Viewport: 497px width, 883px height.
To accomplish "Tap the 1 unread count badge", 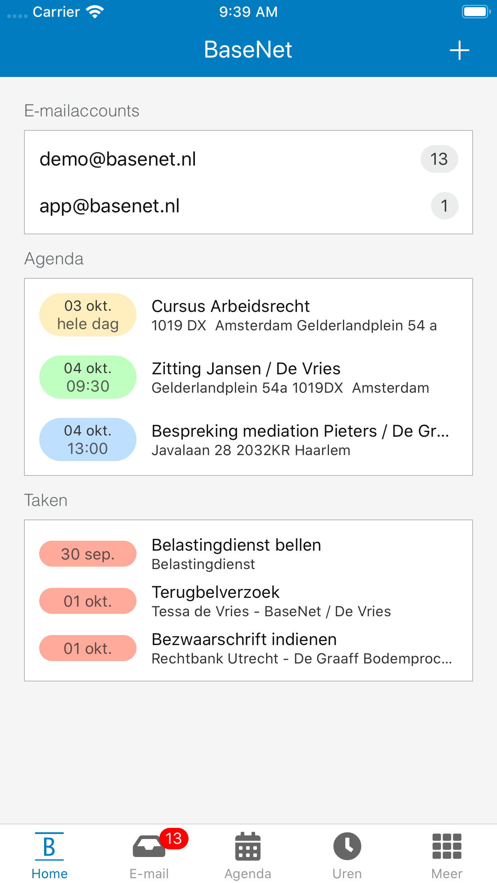I will [444, 206].
